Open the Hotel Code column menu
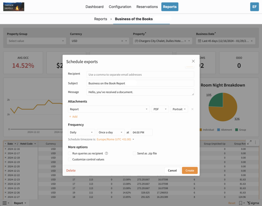262x206 pixels. click(x=35, y=144)
